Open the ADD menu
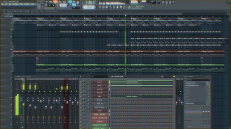 tap(10, 4)
